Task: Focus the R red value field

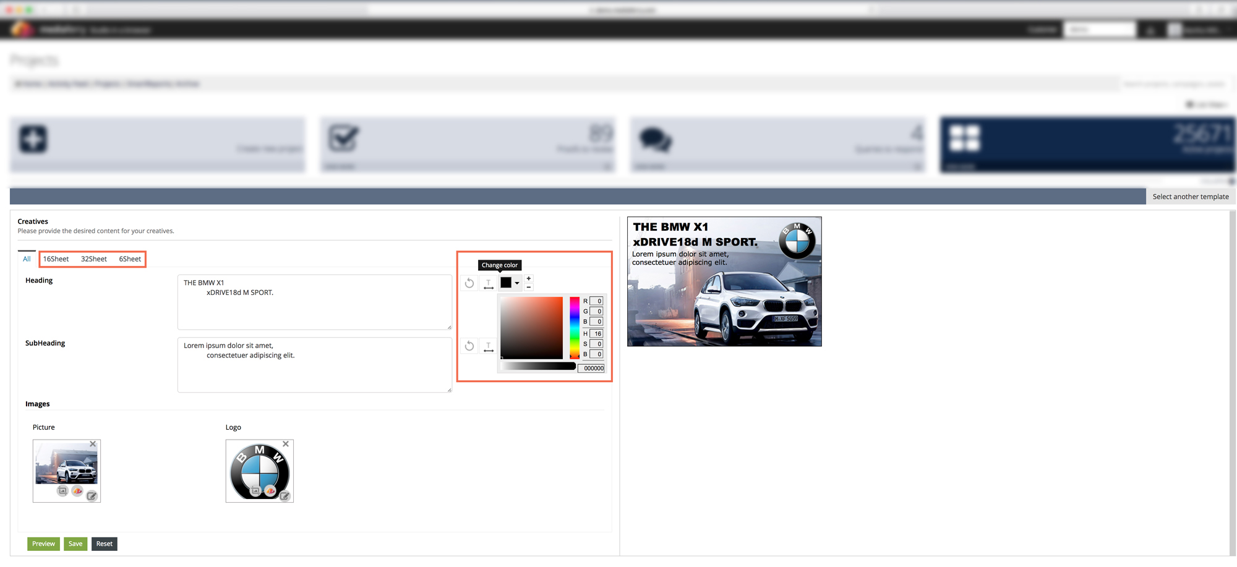Action: [x=597, y=301]
